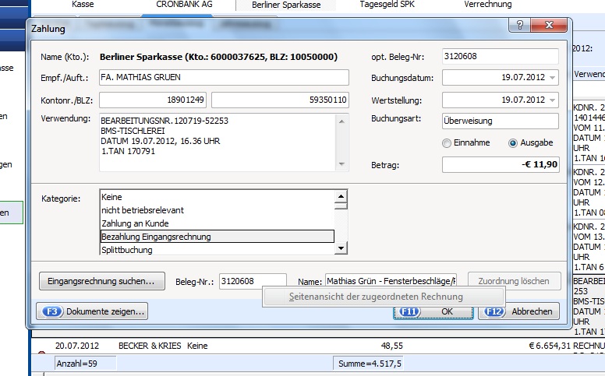Switch to the Verrechnung tab

tap(488, 4)
